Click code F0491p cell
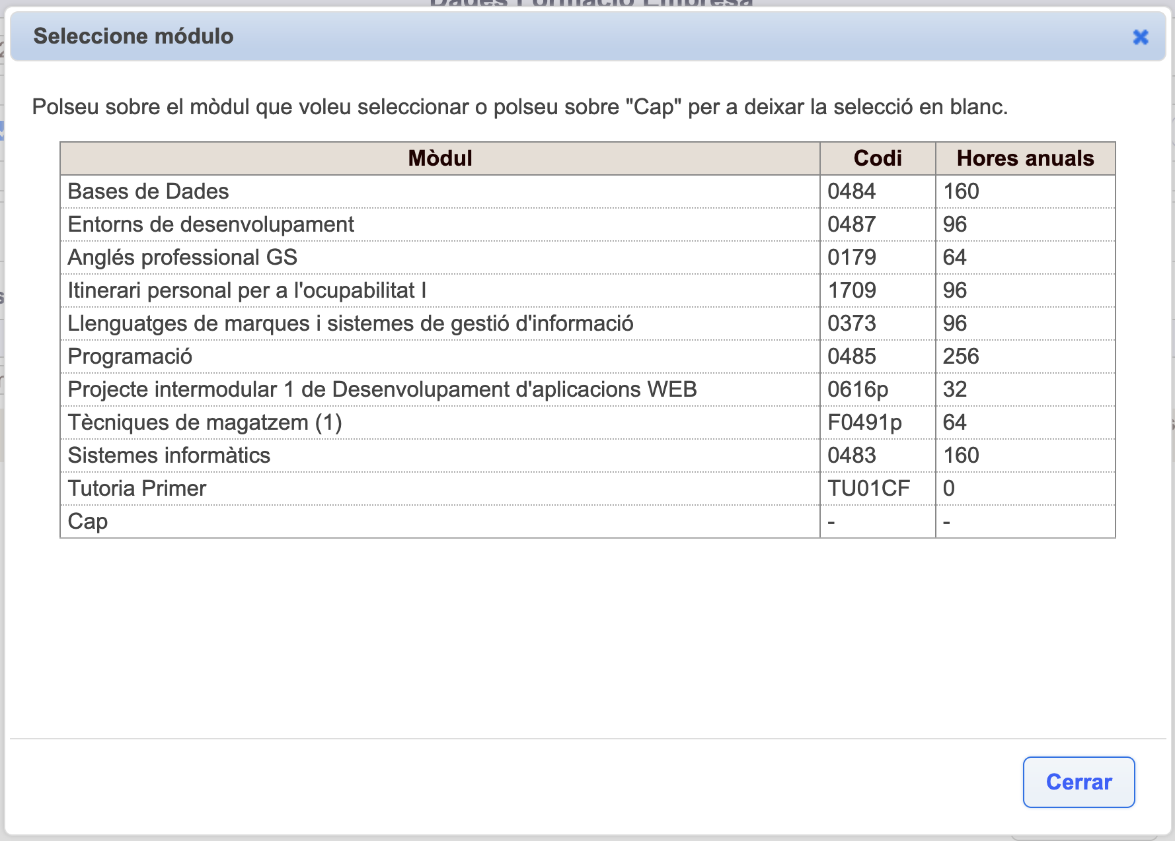1175x841 pixels. click(x=864, y=422)
